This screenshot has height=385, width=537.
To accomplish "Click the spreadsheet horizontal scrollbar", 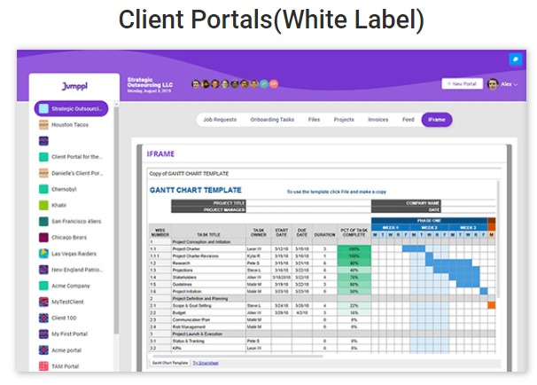I will coord(237,357).
